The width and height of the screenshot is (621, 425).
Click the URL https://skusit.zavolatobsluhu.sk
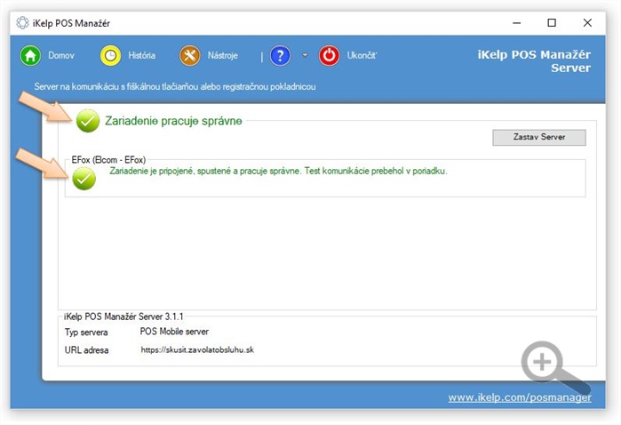pos(197,350)
